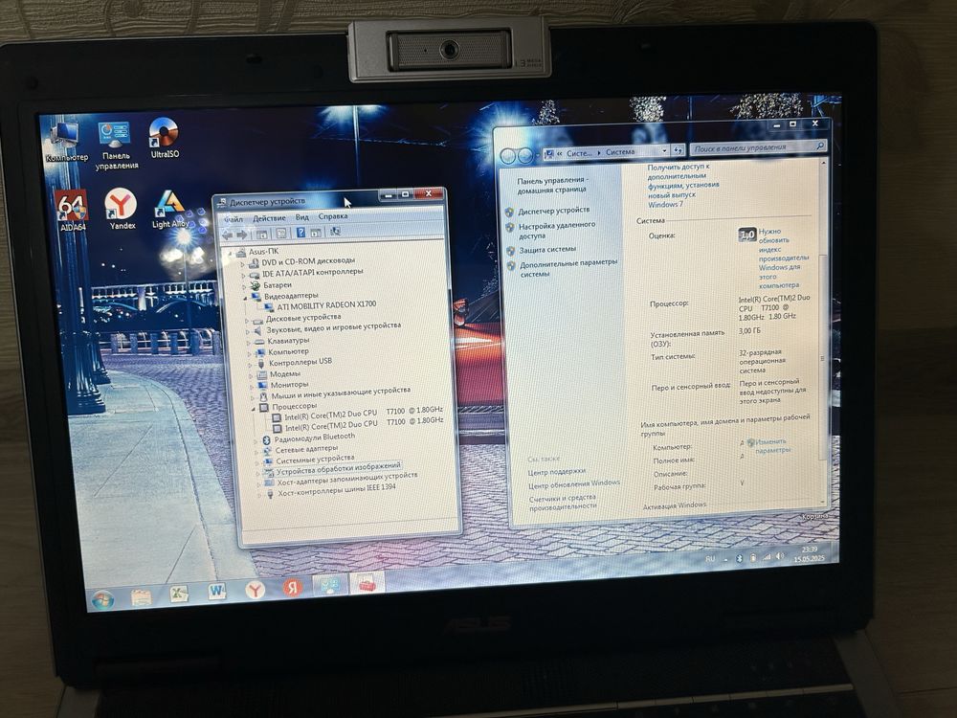
Task: Click the System window vertical scrollbar
Action: tap(823, 329)
